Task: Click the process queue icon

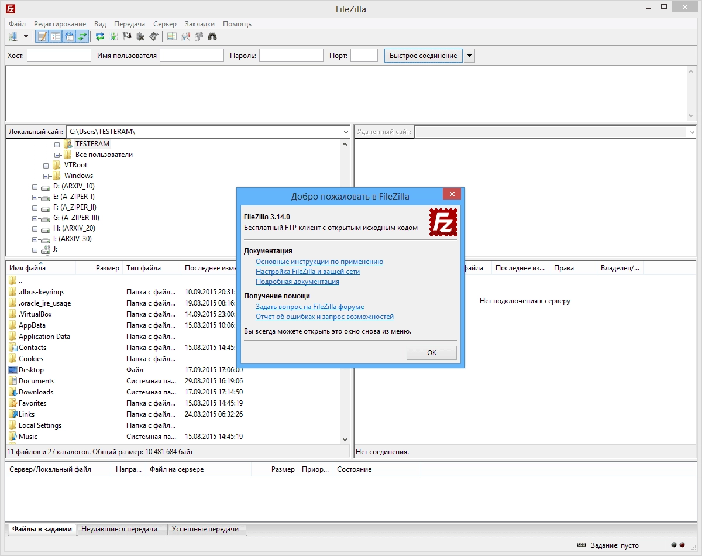Action: [x=113, y=36]
